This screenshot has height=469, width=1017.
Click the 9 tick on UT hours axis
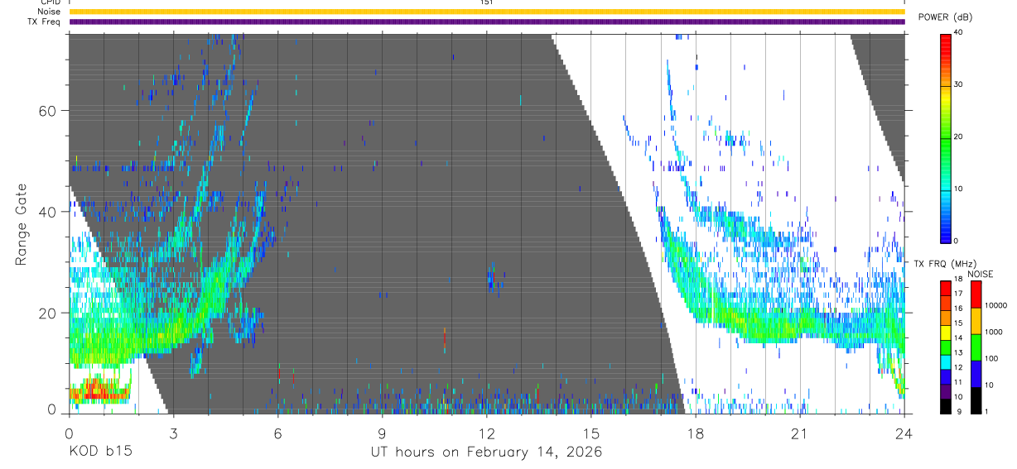pyautogui.click(x=382, y=433)
